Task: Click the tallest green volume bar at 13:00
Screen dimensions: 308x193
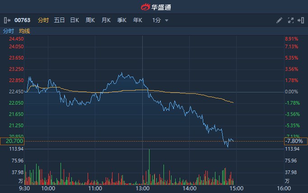Action: [149, 167]
